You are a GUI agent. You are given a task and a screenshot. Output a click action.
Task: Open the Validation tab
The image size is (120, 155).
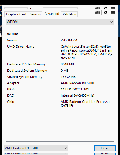point(70,14)
